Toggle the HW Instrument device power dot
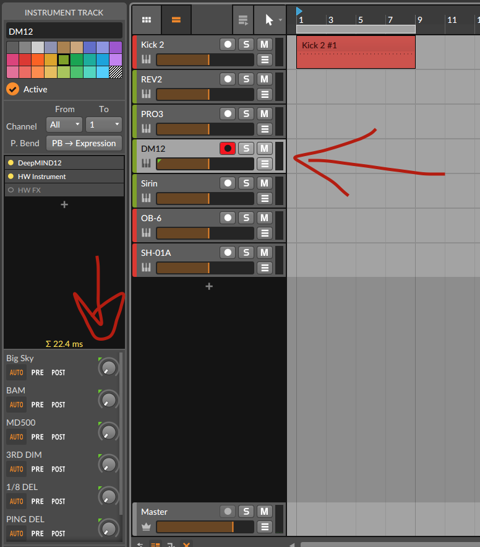Image resolution: width=480 pixels, height=547 pixels. pos(11,177)
